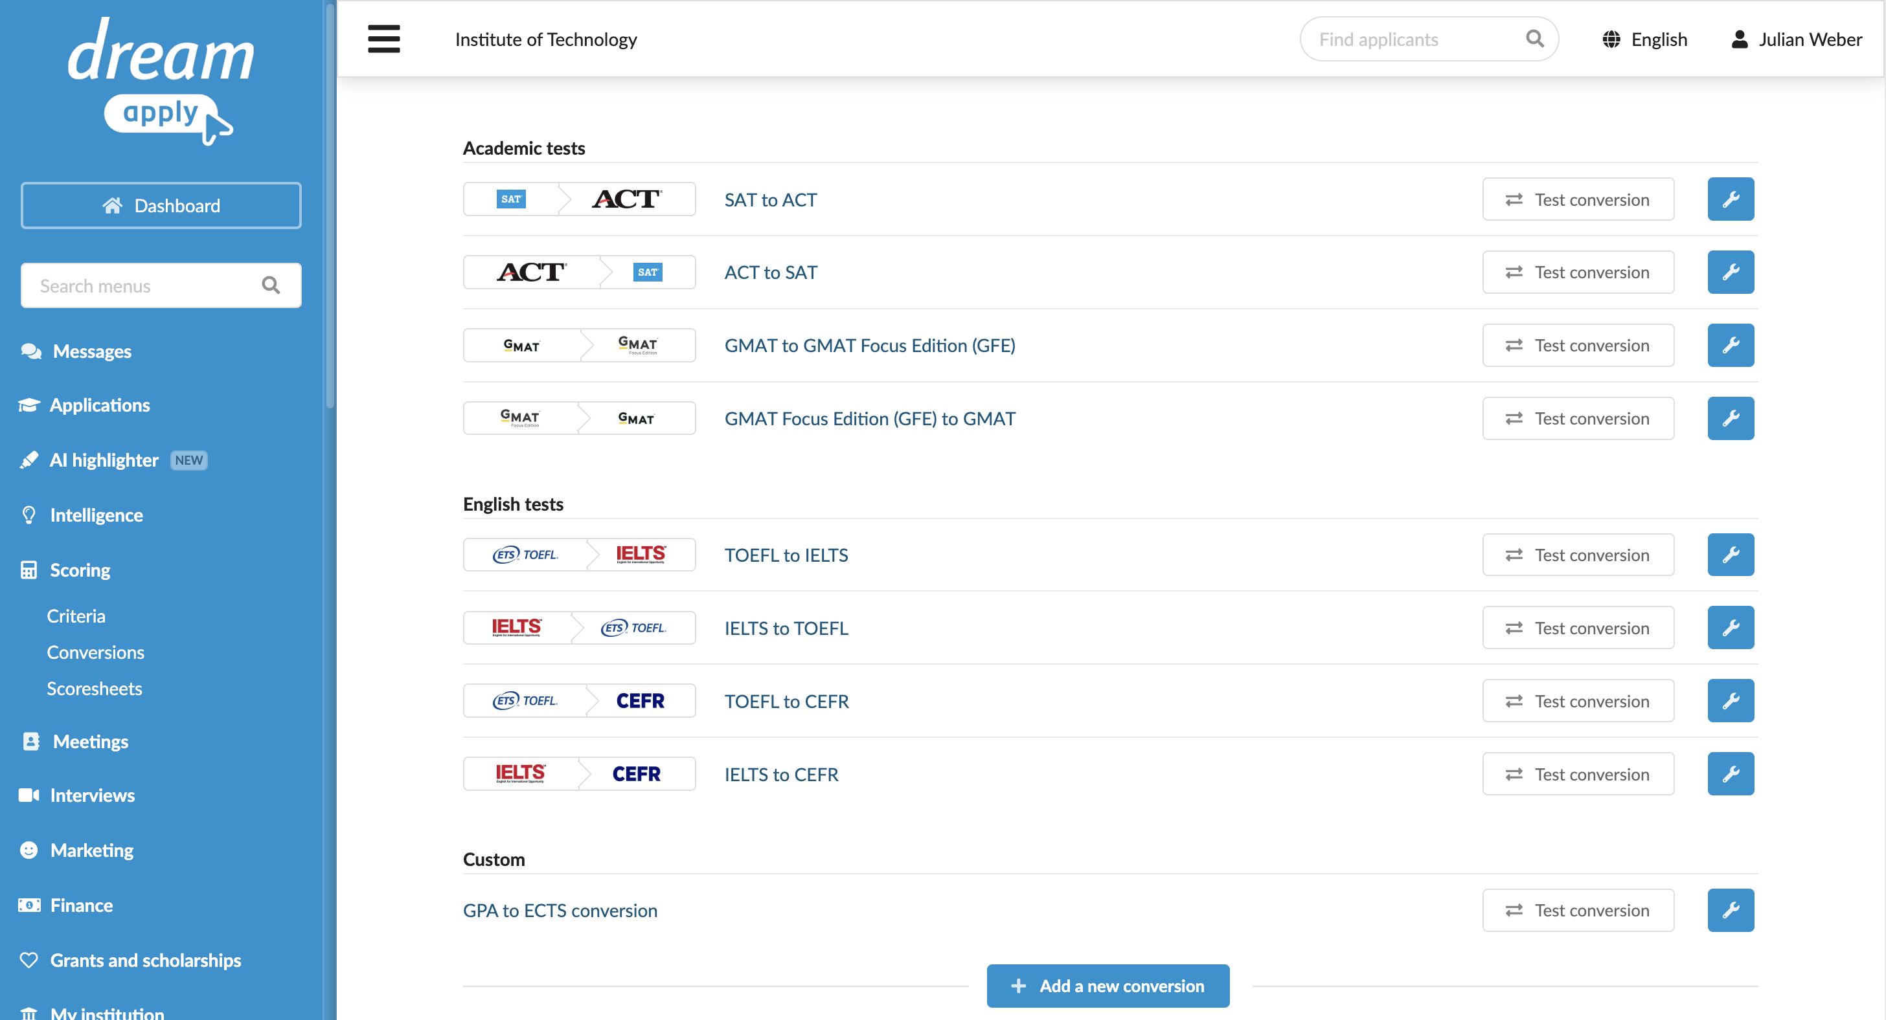
Task: Click the Find applicants search magnifier icon
Action: (1534, 39)
